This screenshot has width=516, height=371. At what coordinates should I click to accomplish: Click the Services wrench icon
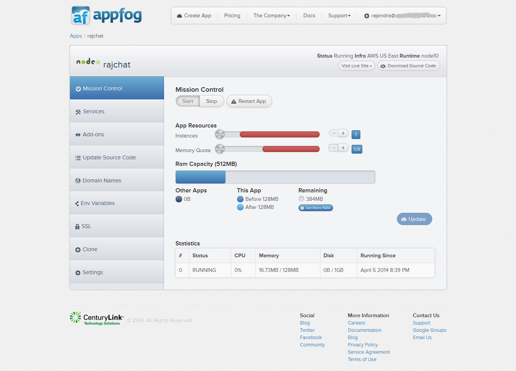[x=78, y=112]
